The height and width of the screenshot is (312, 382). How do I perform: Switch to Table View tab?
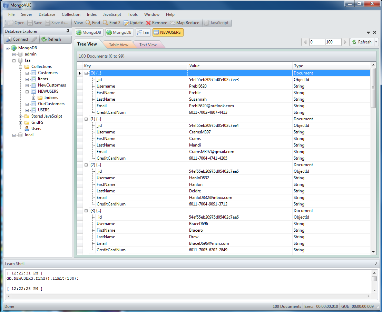pyautogui.click(x=118, y=44)
